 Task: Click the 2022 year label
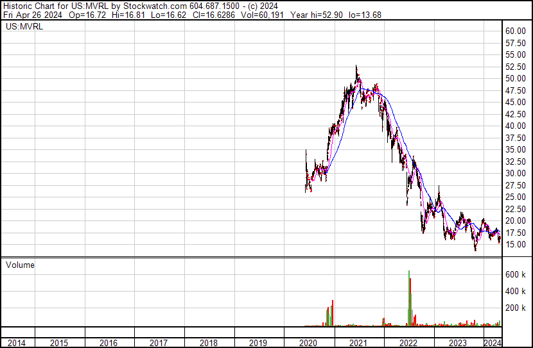click(409, 343)
